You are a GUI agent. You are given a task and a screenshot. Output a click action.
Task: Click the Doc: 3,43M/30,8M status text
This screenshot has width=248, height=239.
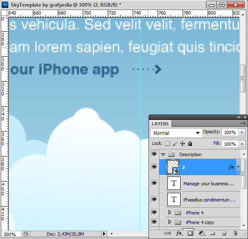65,234
